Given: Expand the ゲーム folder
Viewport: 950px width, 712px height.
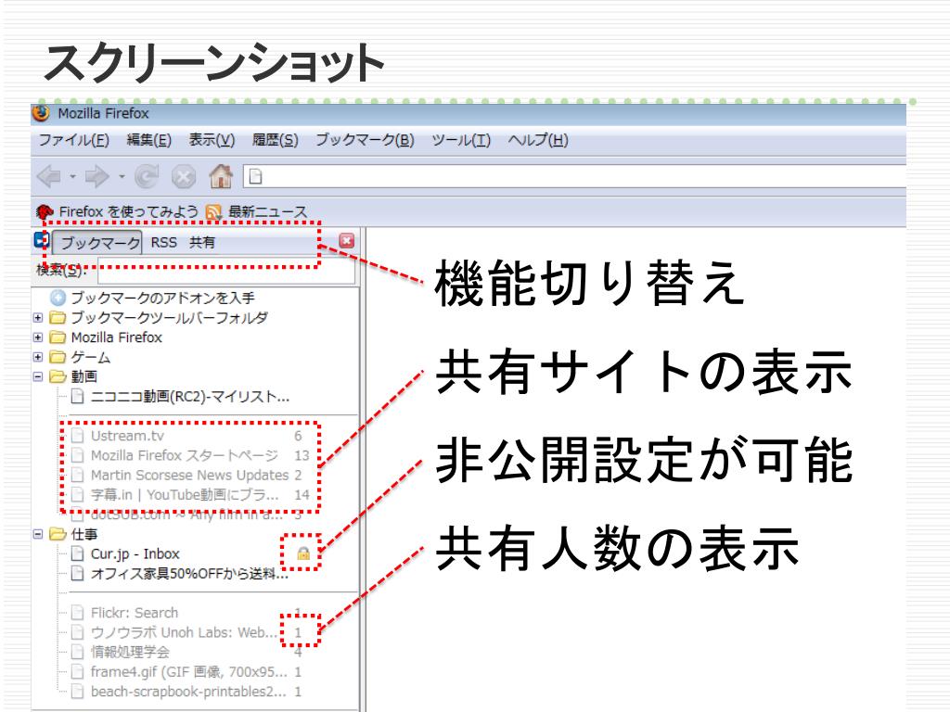Looking at the screenshot, I should 37,357.
